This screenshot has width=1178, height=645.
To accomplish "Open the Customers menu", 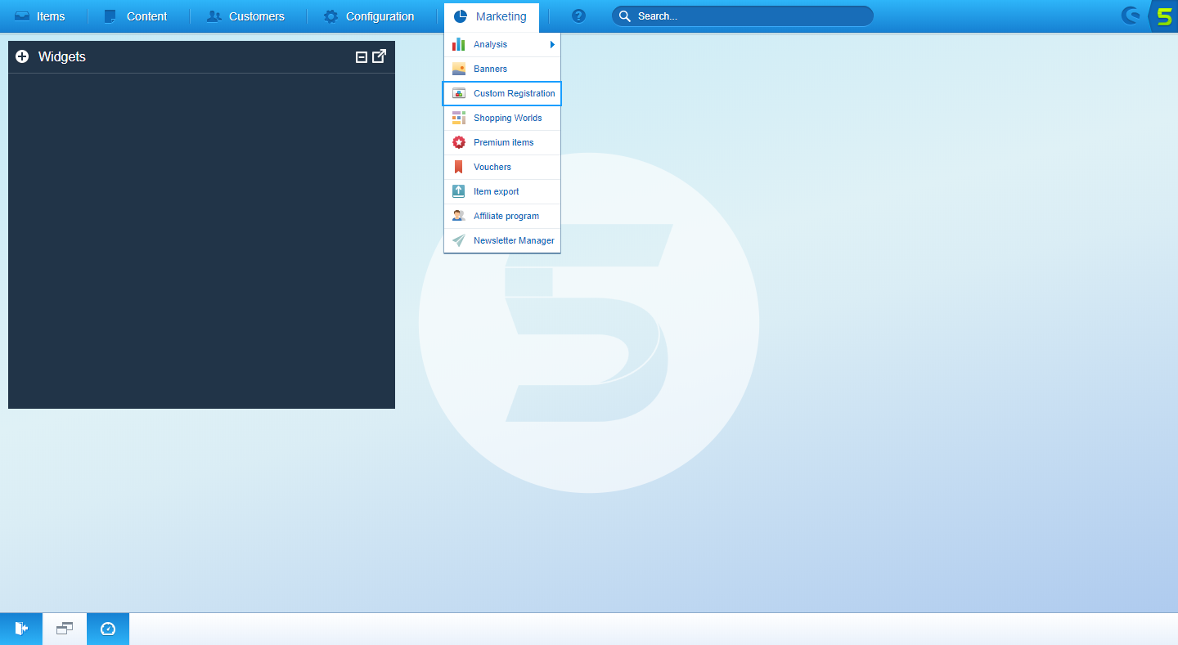I will tap(245, 16).
